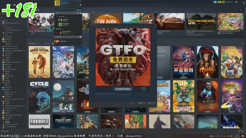Click view details button in GTFO popup

pyautogui.click(x=123, y=89)
